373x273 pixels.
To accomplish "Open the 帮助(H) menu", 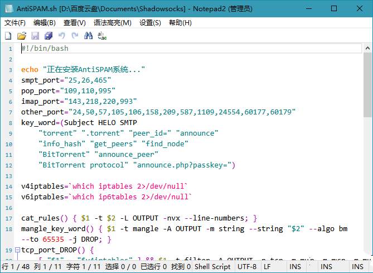I will click(180, 23).
